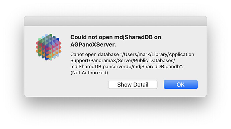
Task: Click the blue colorful hexagon logo center
Action: pos(49,47)
